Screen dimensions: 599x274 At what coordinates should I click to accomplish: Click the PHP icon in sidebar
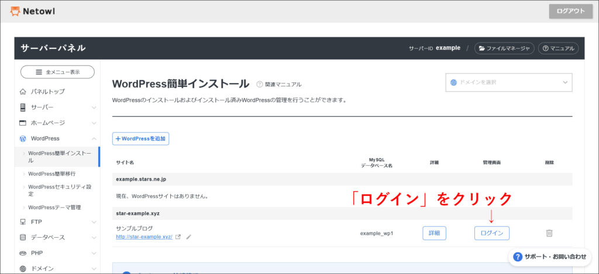point(23,253)
